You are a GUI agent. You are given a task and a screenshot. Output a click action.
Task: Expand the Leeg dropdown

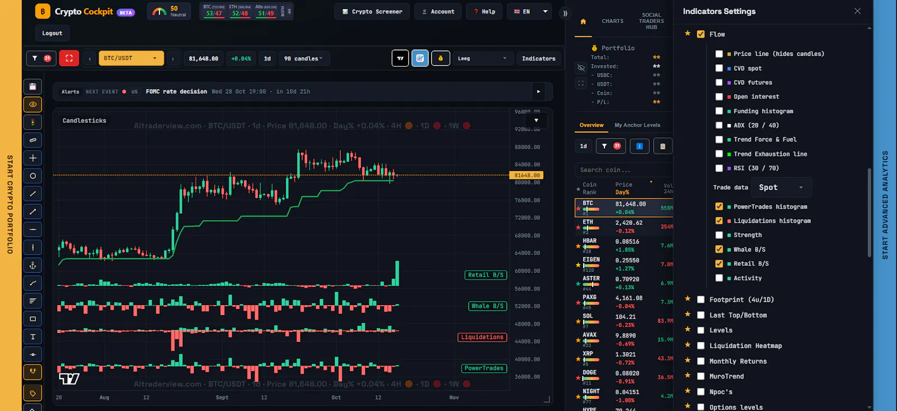483,58
